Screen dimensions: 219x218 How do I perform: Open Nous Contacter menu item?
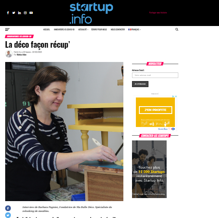118,29
